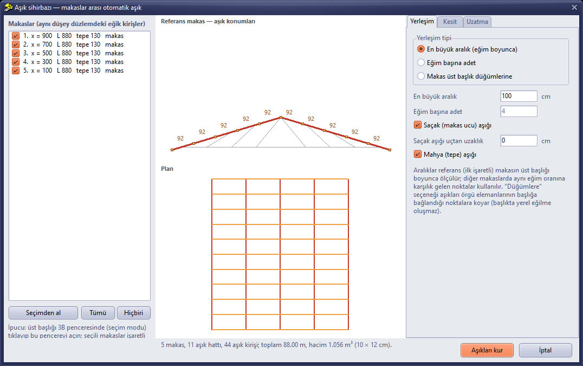
Task: Toggle 'Mahya (tepe) aşığı' checkbox
Action: [418, 154]
